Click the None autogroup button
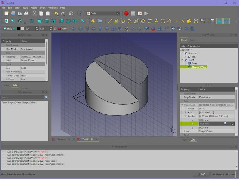This screenshot has height=179, width=239. 62,28
